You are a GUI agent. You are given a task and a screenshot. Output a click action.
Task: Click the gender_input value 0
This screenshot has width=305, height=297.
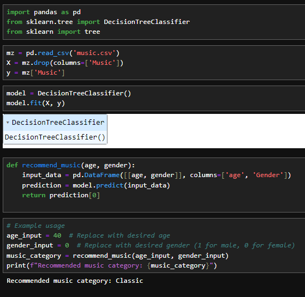coord(67,245)
